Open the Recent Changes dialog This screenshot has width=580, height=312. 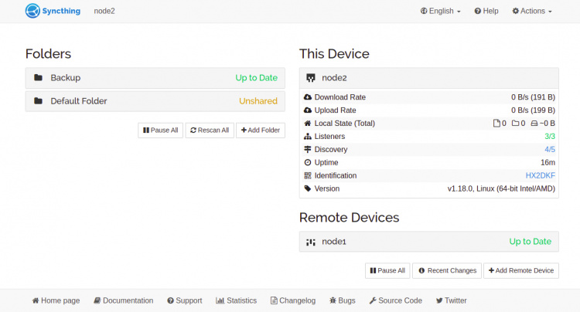click(445, 270)
